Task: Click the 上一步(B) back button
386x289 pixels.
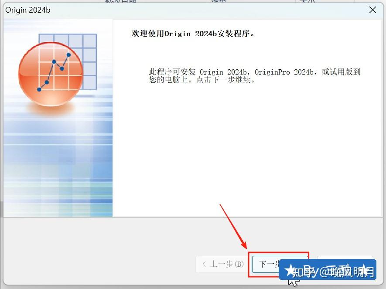Action: [x=221, y=264]
